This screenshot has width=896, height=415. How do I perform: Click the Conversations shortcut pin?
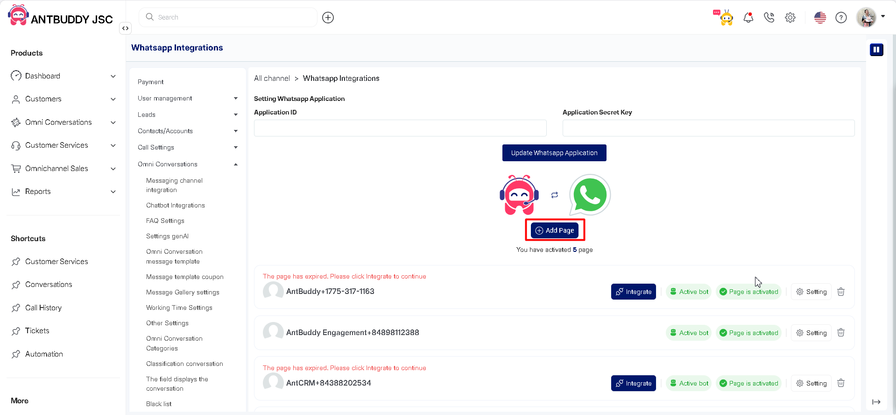(16, 285)
